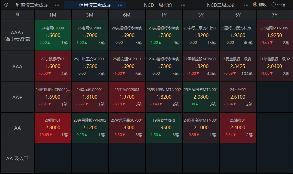Open the 22宁波银行03 cell
The image size is (293, 174).
click(53, 66)
